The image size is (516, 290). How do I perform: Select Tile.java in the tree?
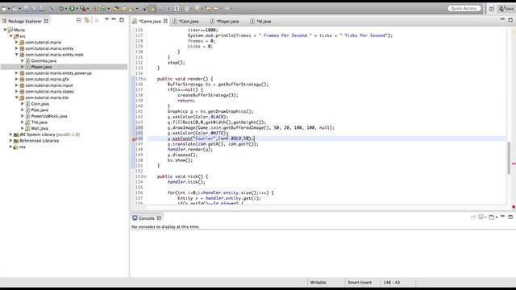(x=40, y=122)
